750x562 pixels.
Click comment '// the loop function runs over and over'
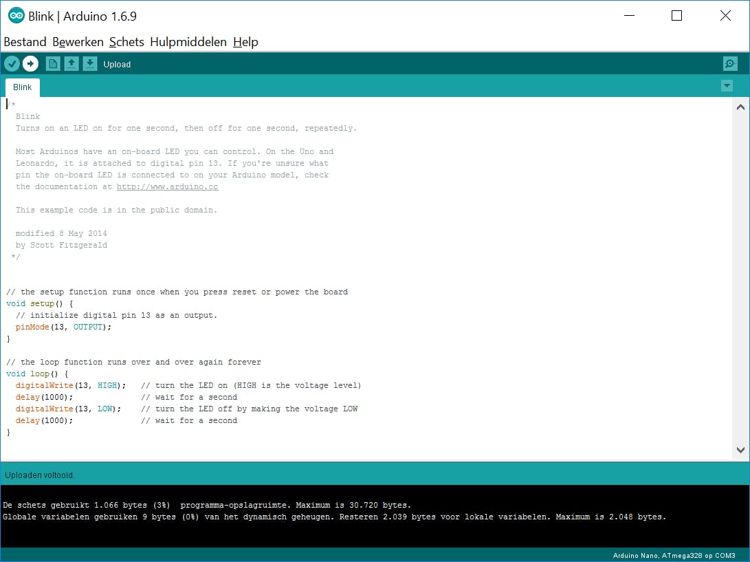[134, 363]
